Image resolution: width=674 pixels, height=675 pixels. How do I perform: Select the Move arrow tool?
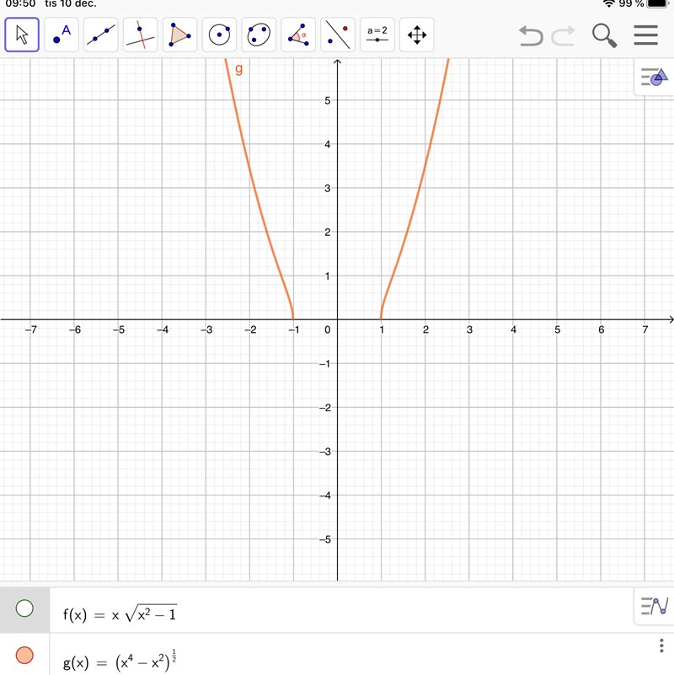click(22, 35)
